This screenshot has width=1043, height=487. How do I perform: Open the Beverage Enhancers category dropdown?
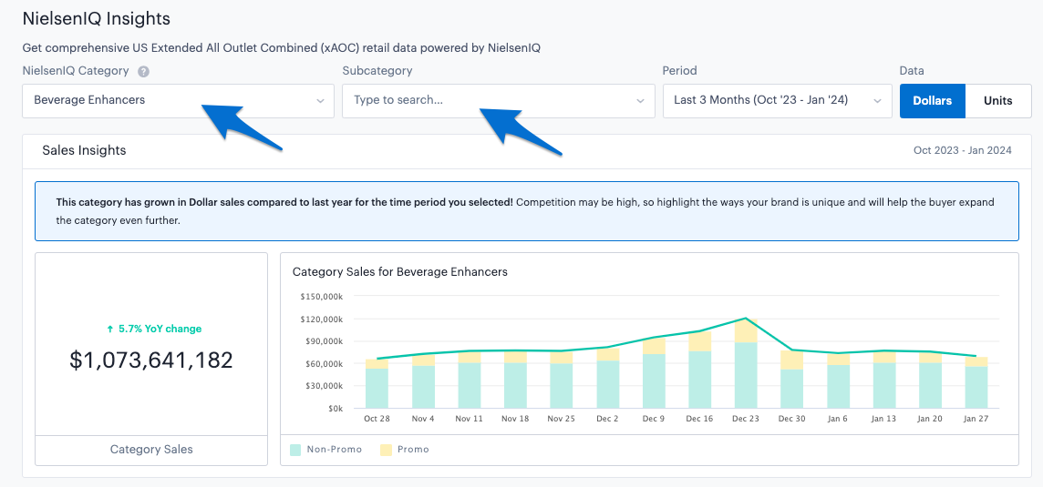pos(179,101)
